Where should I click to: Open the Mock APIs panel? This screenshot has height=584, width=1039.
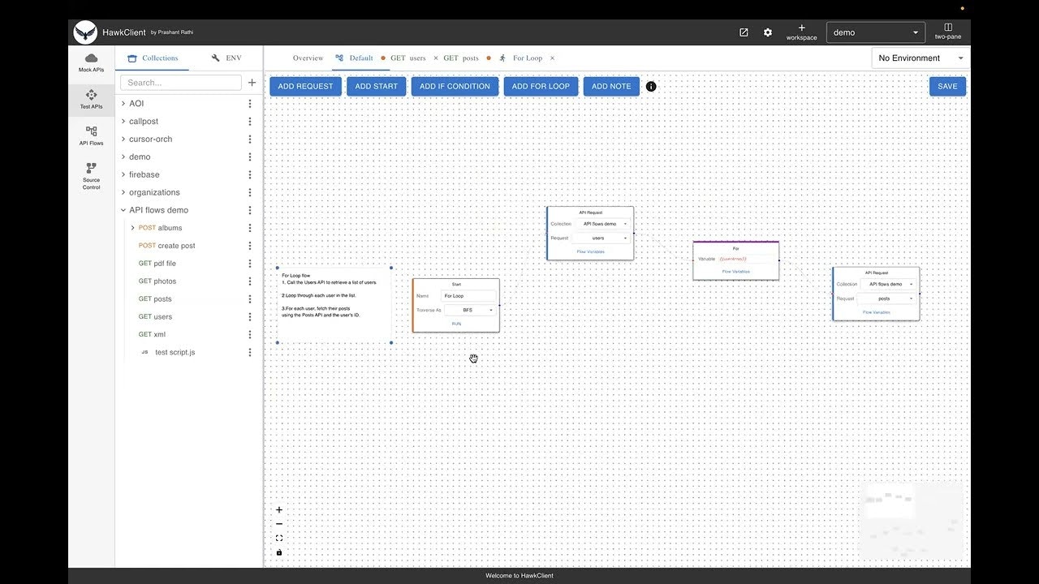pyautogui.click(x=91, y=64)
